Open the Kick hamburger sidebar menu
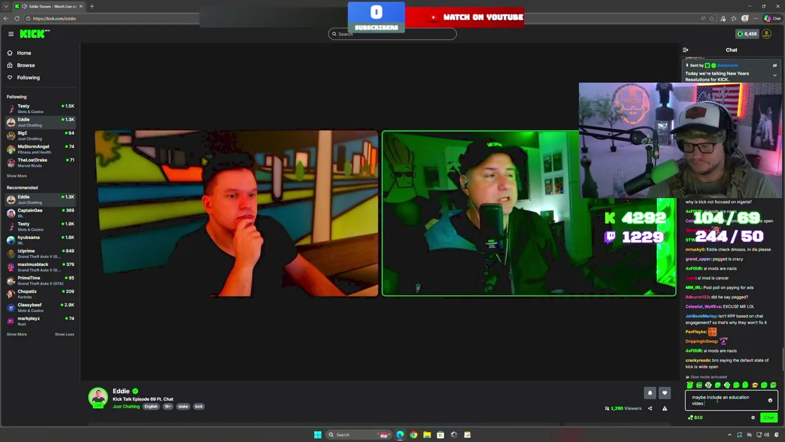 coord(10,34)
